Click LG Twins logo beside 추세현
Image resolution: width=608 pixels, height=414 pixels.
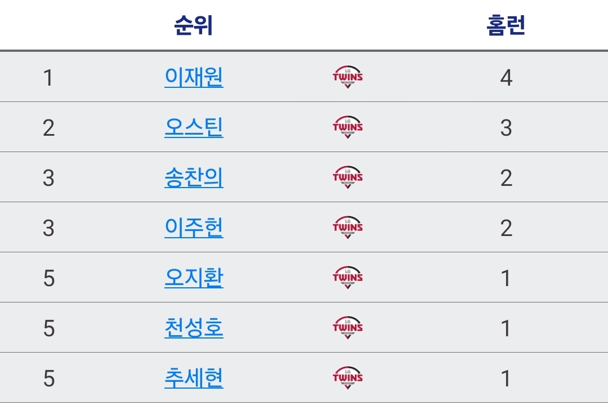pyautogui.click(x=347, y=378)
